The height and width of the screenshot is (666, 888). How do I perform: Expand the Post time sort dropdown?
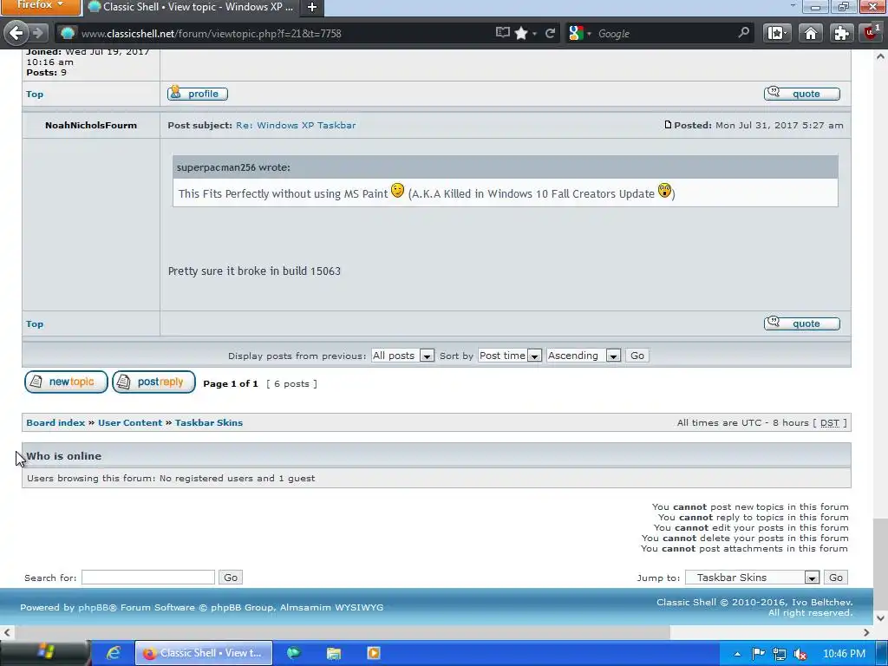pyautogui.click(x=510, y=356)
